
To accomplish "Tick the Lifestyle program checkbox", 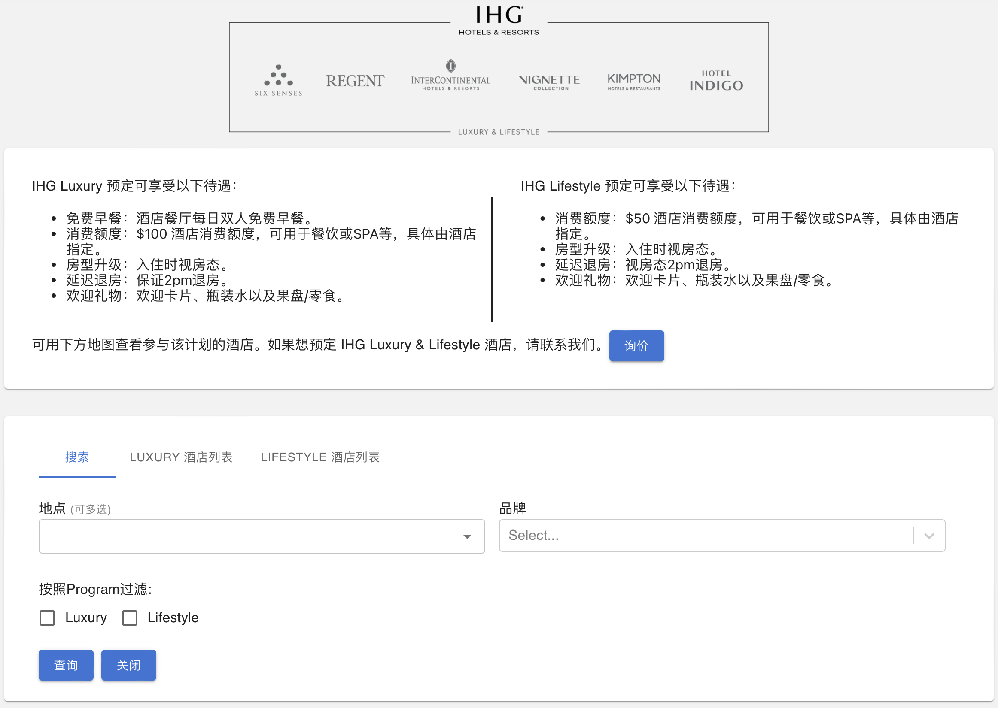I will pyautogui.click(x=130, y=618).
